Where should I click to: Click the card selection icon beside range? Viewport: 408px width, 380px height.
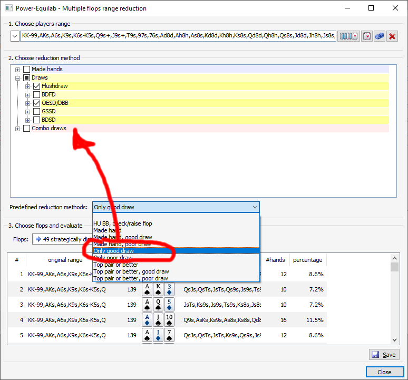tap(367, 36)
